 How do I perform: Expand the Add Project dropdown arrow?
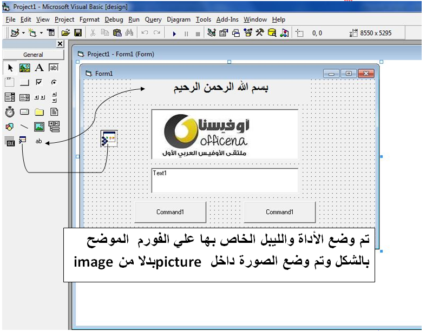coord(23,33)
